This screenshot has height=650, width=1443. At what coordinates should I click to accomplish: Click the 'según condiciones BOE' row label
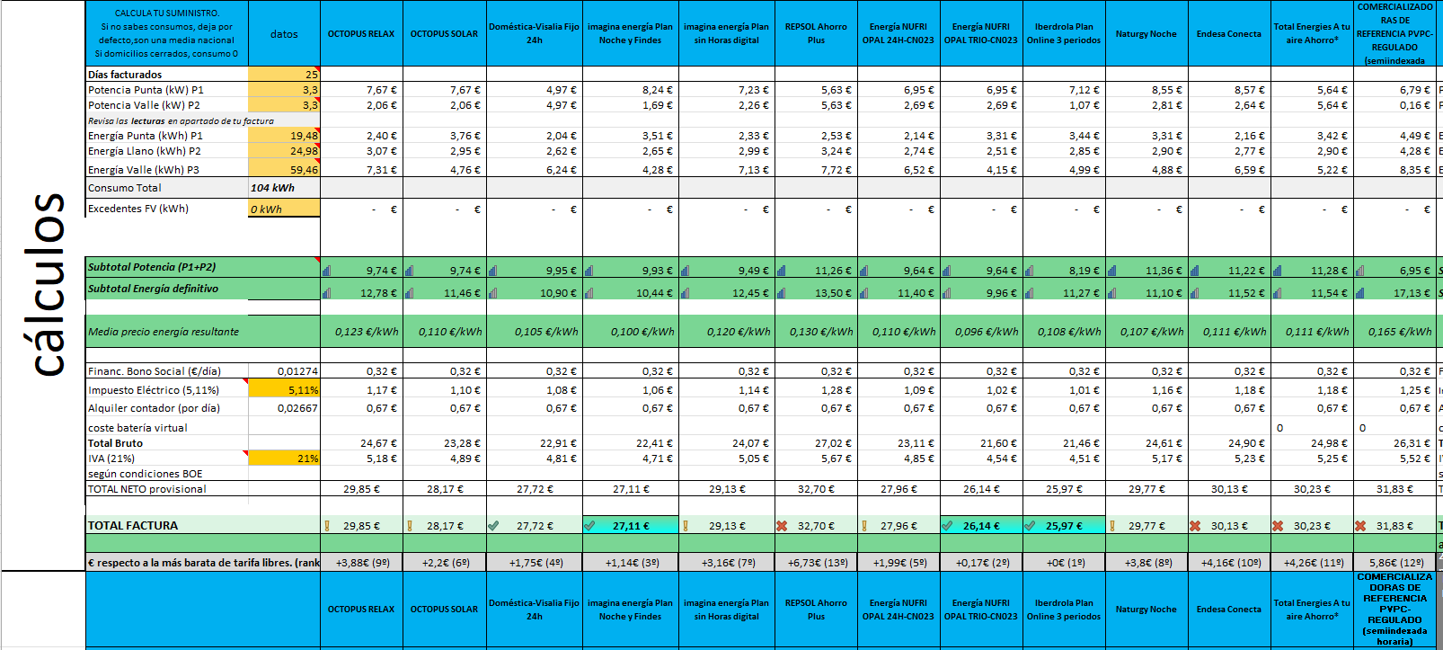[146, 474]
